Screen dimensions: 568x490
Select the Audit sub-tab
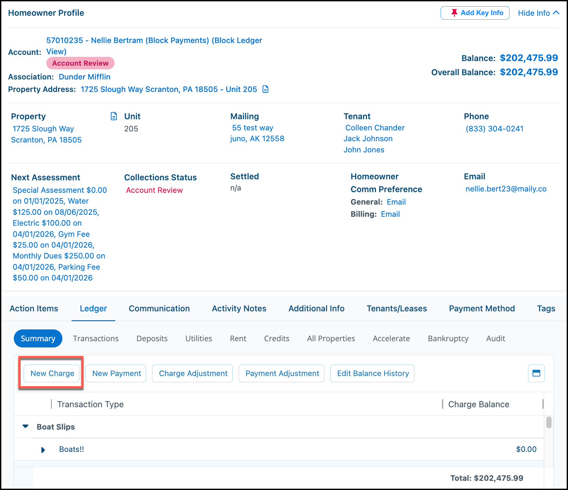click(x=496, y=338)
